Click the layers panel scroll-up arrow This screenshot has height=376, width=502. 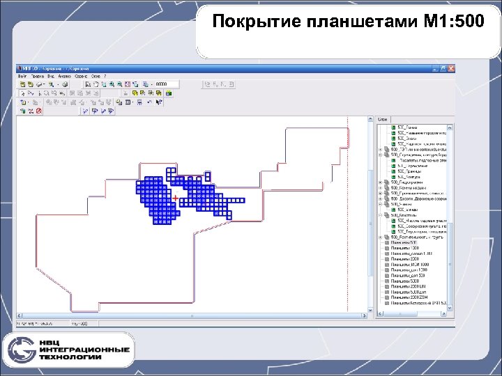pyautogui.click(x=450, y=127)
